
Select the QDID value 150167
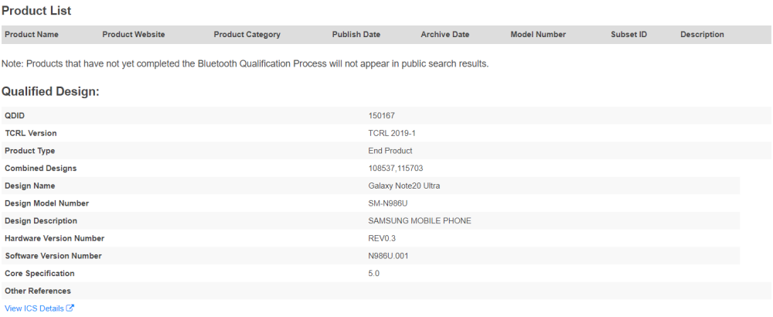382,116
